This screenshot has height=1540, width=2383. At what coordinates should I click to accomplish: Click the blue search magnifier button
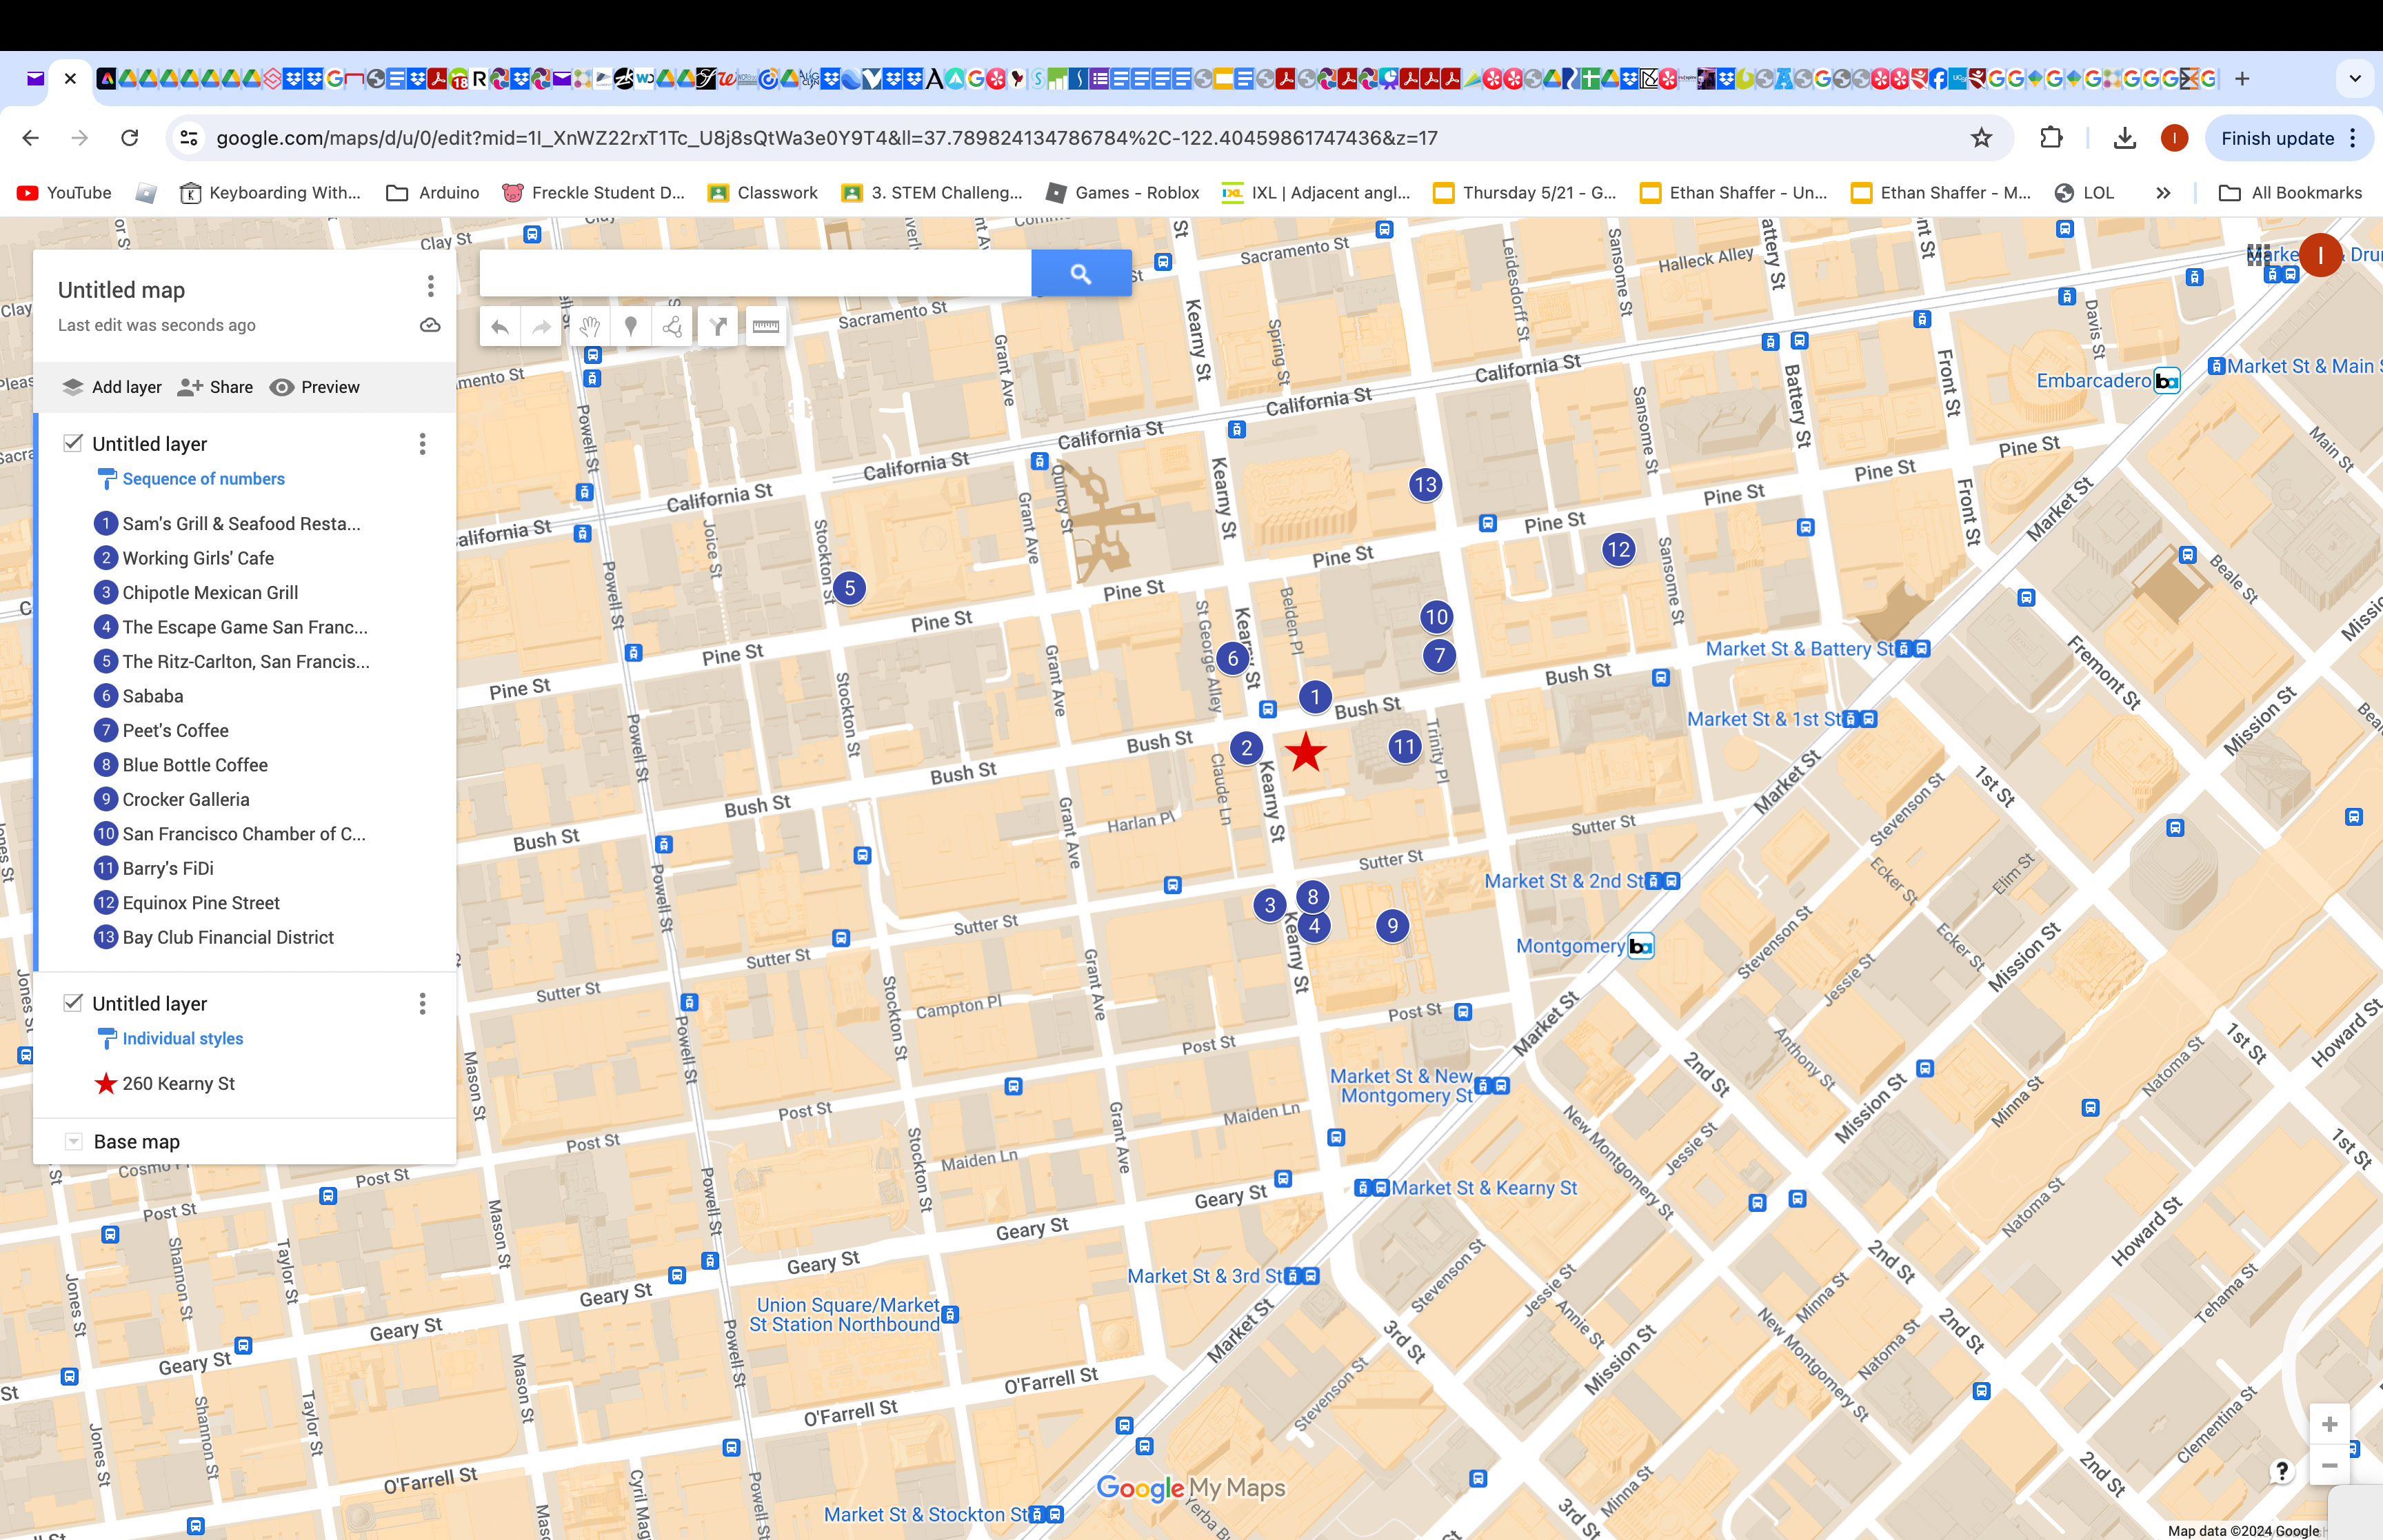coord(1080,272)
